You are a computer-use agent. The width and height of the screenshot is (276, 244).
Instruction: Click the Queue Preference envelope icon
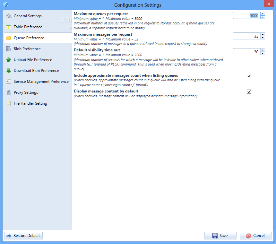(x=9, y=38)
